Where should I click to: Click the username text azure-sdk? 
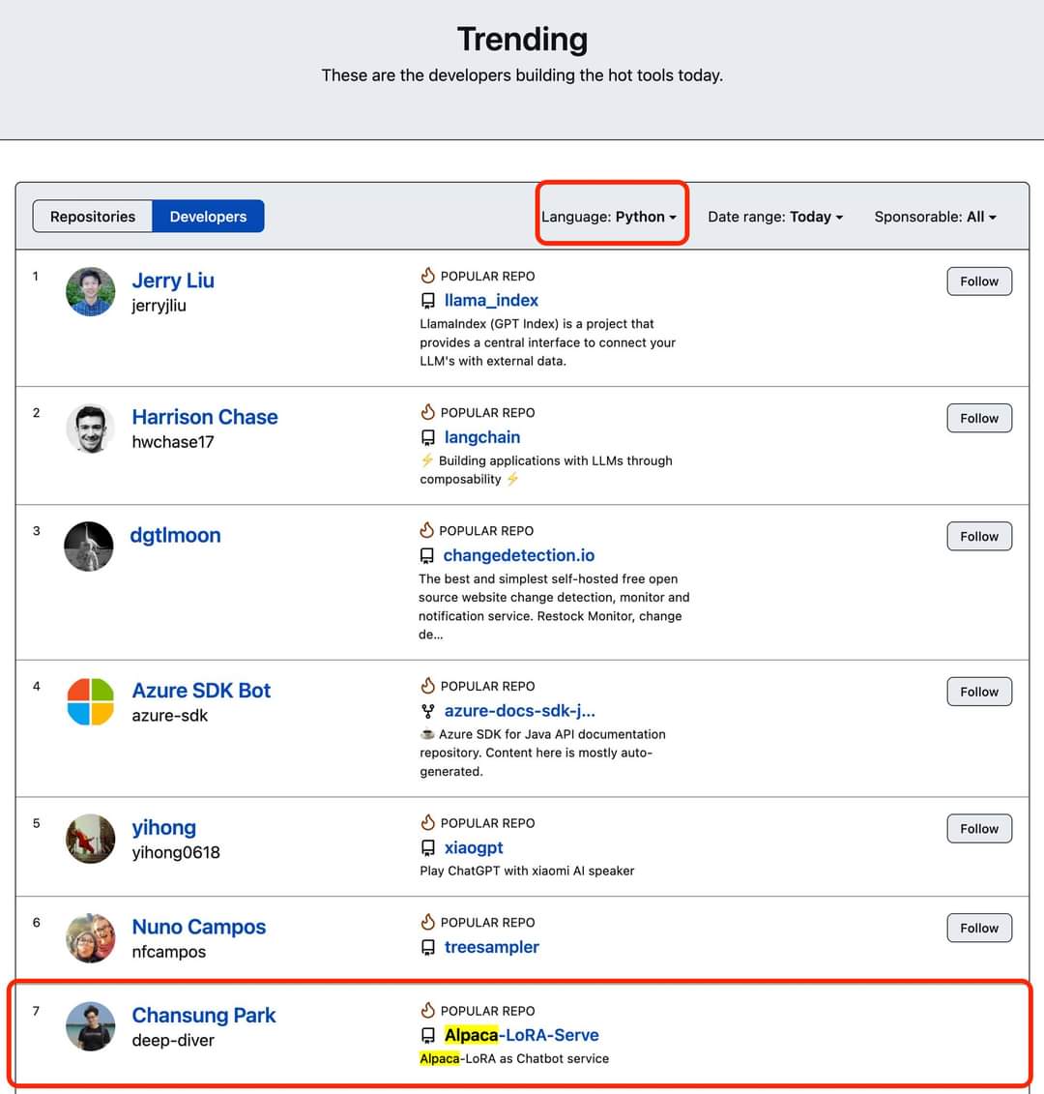tap(169, 716)
